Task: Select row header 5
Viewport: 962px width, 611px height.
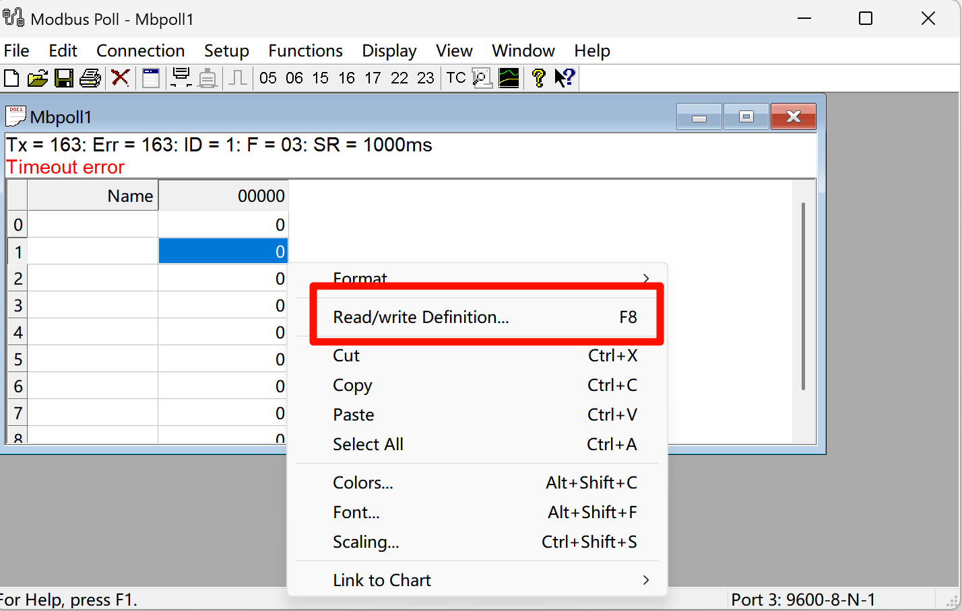Action: click(18, 359)
